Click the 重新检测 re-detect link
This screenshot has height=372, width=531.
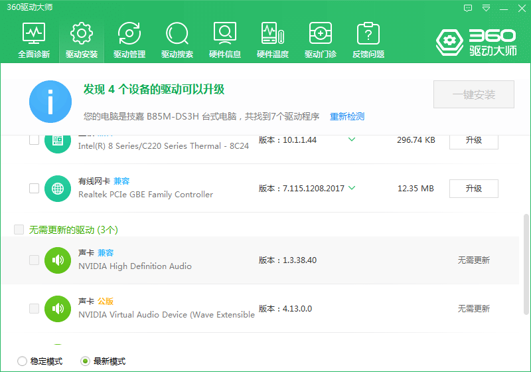click(x=347, y=116)
